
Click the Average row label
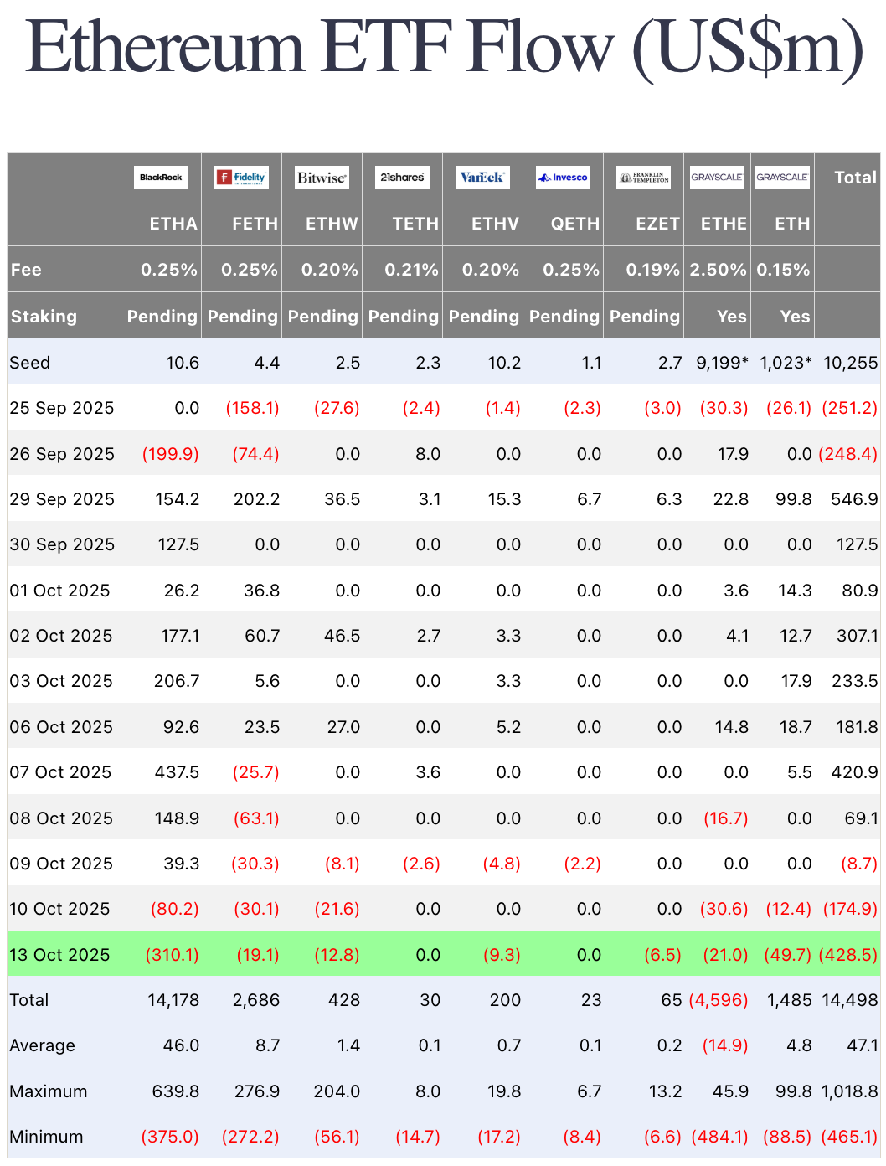tap(42, 1045)
